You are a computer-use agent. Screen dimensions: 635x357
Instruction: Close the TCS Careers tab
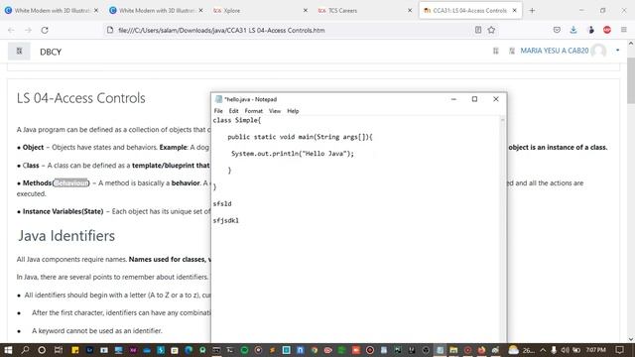tap(410, 11)
